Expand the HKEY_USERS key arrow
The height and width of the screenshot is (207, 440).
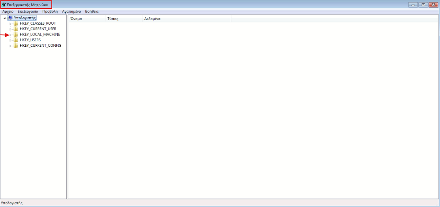[11, 40]
